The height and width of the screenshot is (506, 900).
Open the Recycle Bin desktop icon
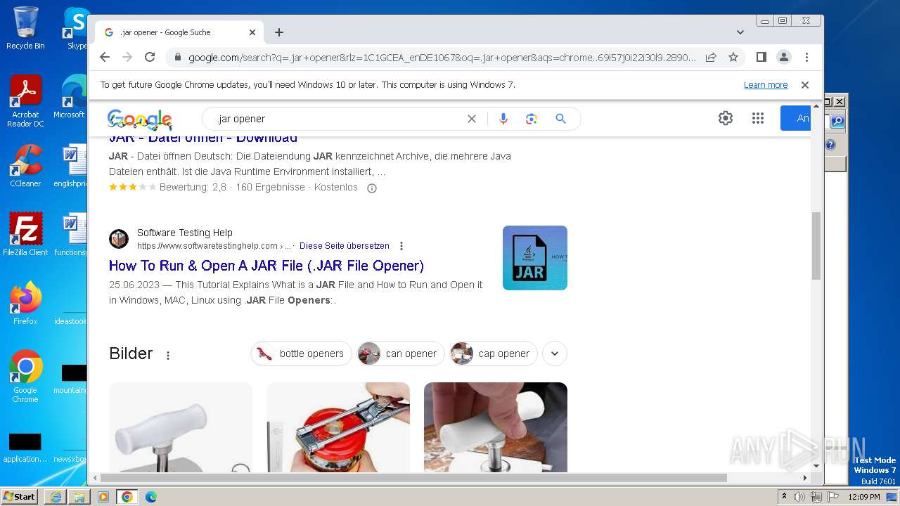click(25, 28)
